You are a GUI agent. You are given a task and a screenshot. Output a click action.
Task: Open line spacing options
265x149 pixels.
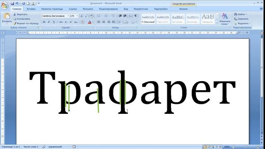(120, 22)
